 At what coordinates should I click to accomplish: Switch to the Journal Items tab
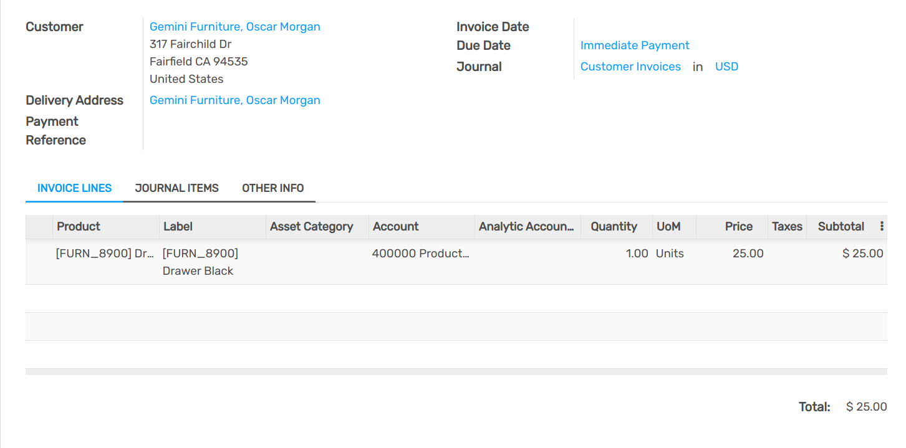click(x=176, y=188)
